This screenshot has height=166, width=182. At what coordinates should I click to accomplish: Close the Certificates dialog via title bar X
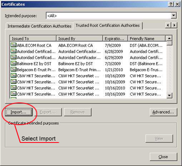178,4
